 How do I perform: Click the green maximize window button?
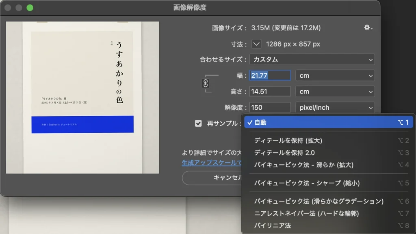pyautogui.click(x=30, y=8)
